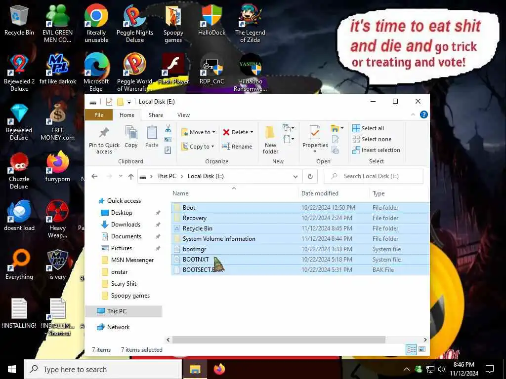Select the bootmgr file row
506x379 pixels.
tap(300, 249)
